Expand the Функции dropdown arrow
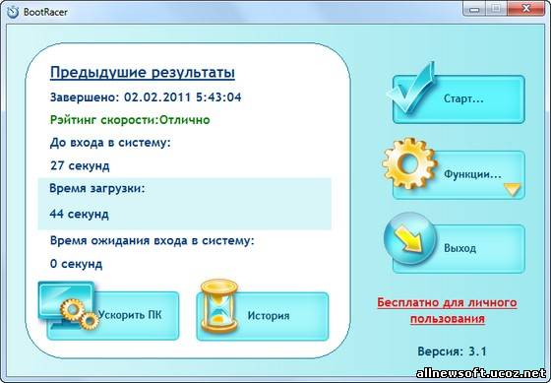The image size is (551, 383). 513,190
